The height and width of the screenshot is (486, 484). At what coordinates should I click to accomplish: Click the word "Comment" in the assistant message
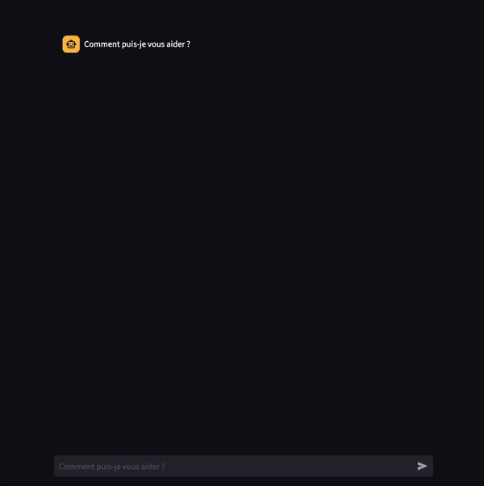(x=102, y=44)
